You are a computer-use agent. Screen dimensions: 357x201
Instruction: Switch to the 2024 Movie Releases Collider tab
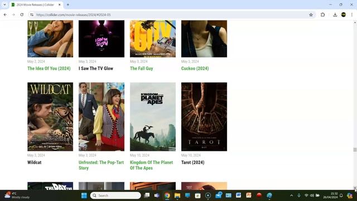click(x=35, y=4)
